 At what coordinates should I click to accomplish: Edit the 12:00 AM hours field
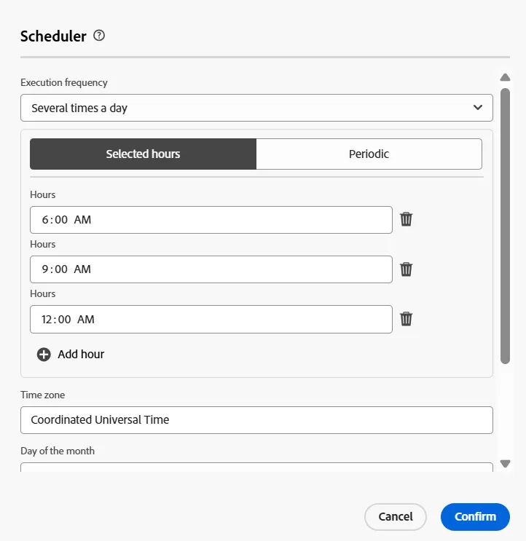click(211, 319)
